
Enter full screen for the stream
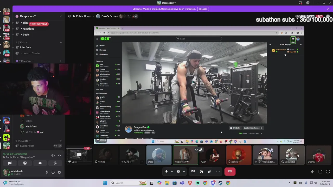click(328, 172)
